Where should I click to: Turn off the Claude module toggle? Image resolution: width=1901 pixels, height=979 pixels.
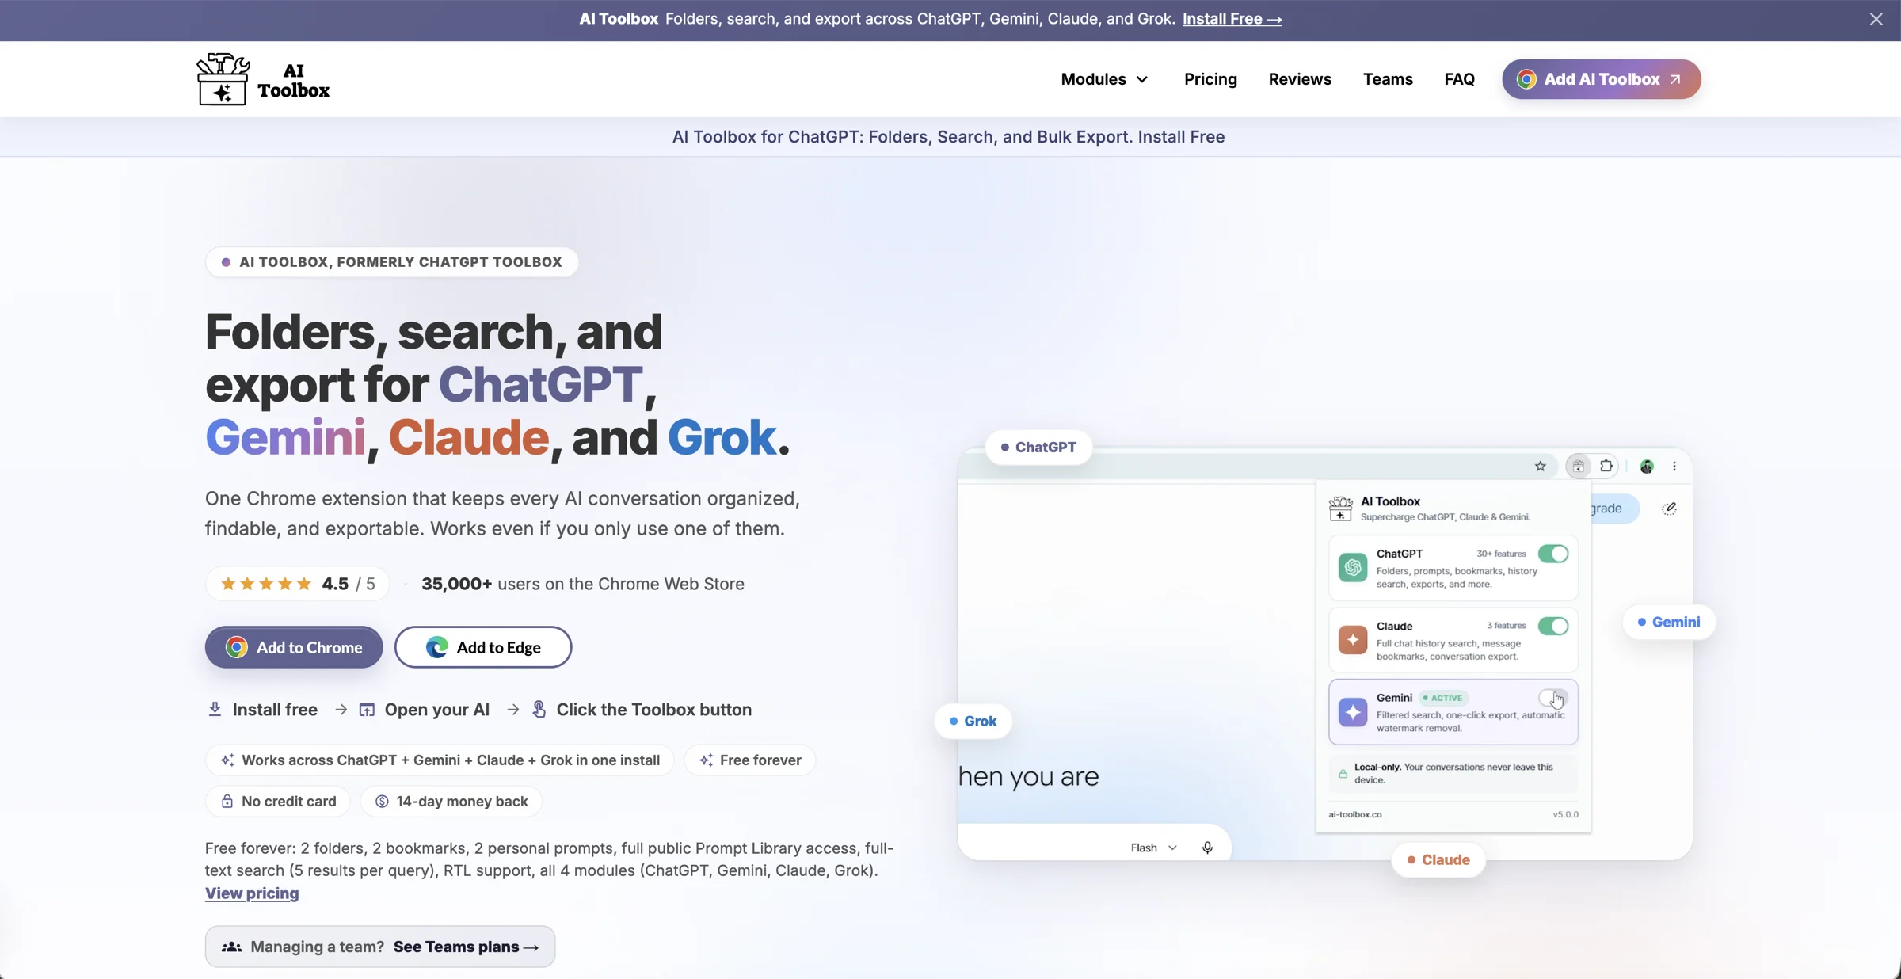[1552, 626]
